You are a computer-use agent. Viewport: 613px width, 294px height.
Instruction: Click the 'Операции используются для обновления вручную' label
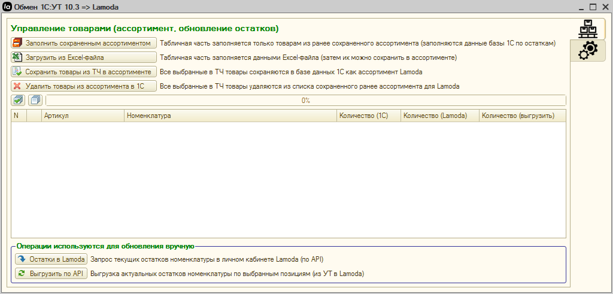pos(105,247)
